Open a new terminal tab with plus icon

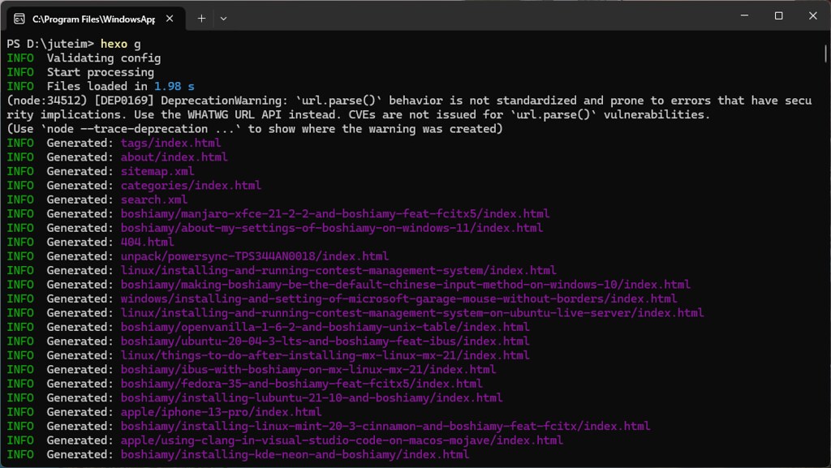coord(201,19)
